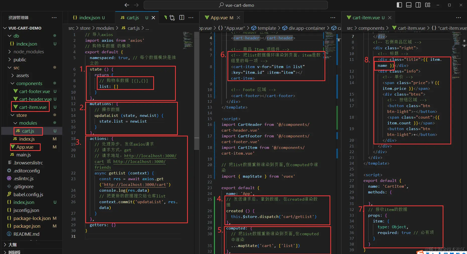The width and height of the screenshot is (467, 254).
Task: Open customize layout icon
Action: click(428, 5)
